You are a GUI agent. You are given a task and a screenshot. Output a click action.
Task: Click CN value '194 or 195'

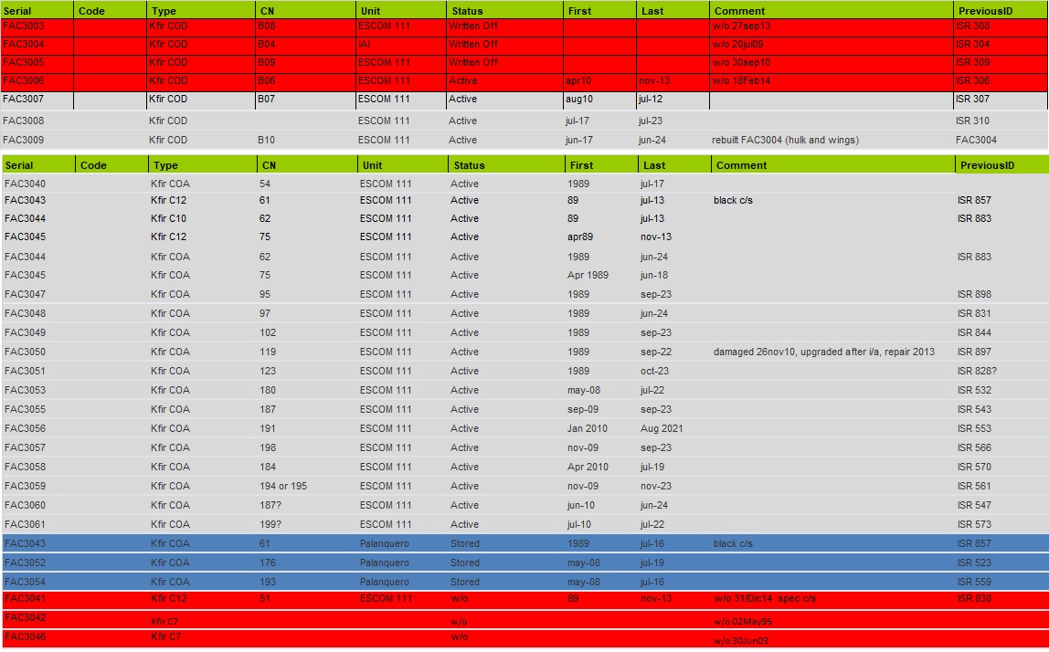point(283,486)
